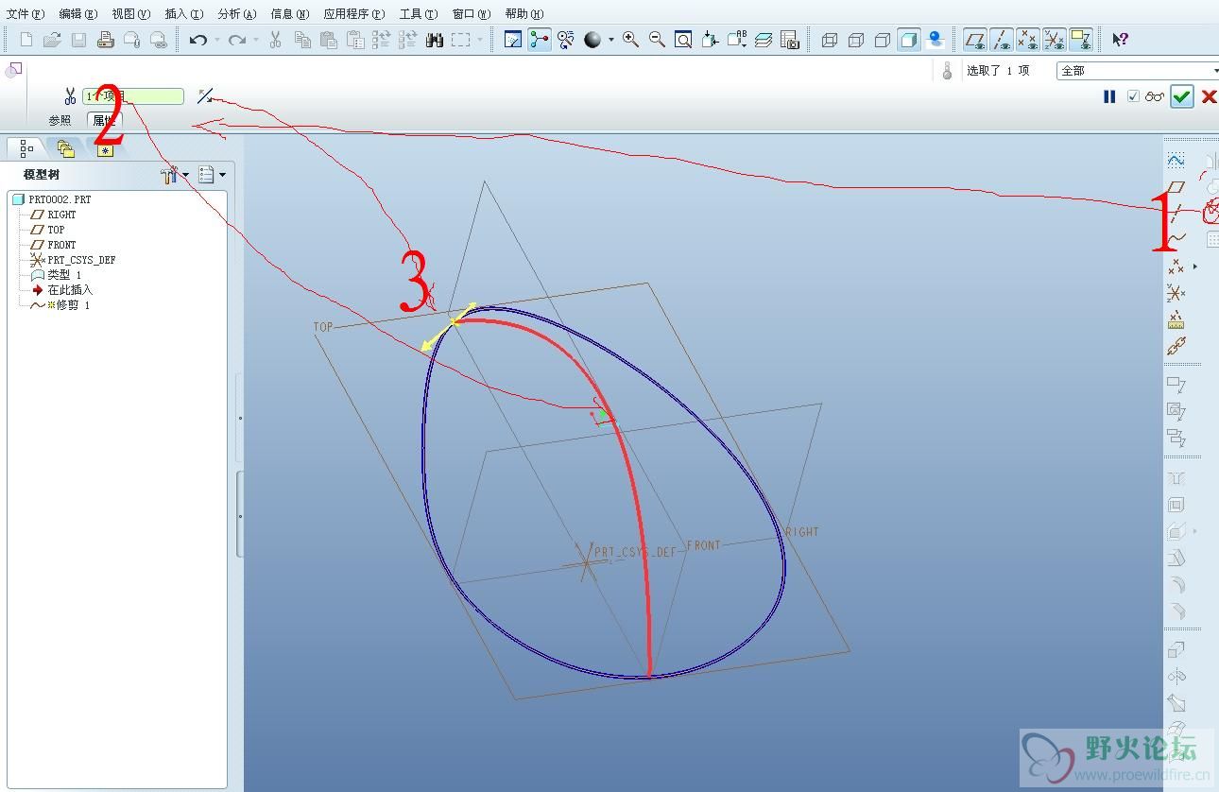Select the Sketch tool in right toolbar
This screenshot has height=792, width=1219.
pos(1176,161)
